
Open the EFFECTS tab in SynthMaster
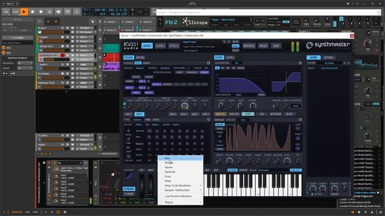174,46
